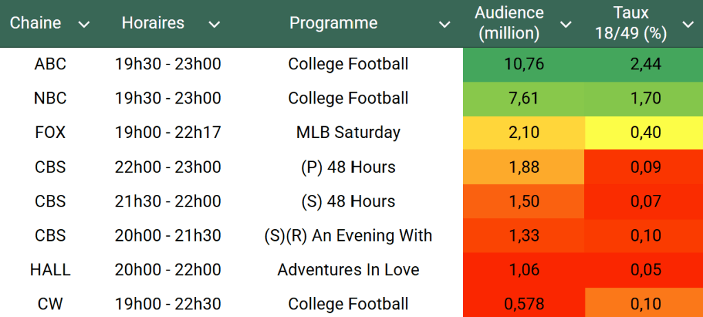Screen dimensions: 703x317
Task: Click the Adventures In Love cell
Action: coord(348,270)
